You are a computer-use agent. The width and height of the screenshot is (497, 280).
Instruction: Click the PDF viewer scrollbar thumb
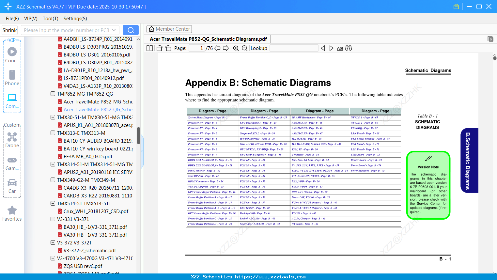point(495,58)
